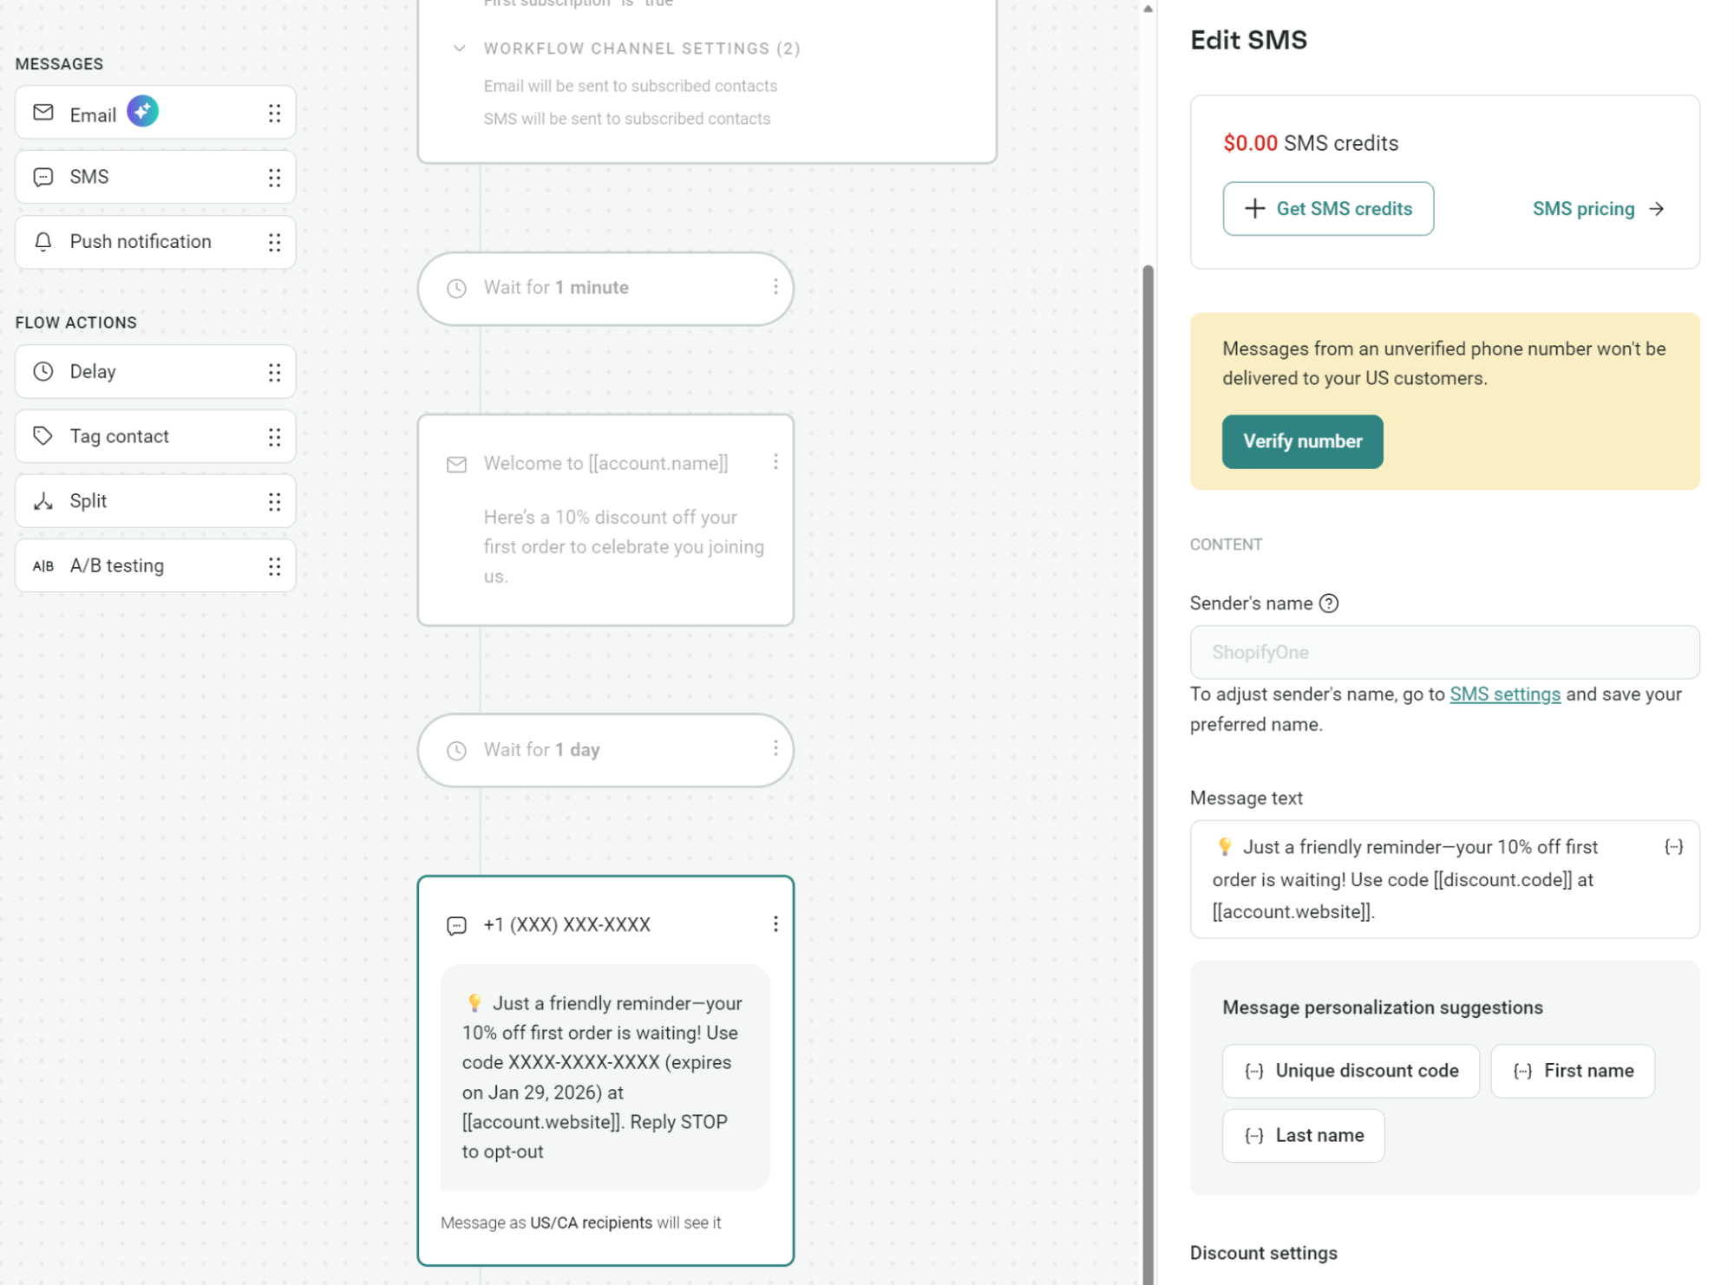Insert the Unique discount code personalization
Screen dimensions: 1734x1285
1350,1070
